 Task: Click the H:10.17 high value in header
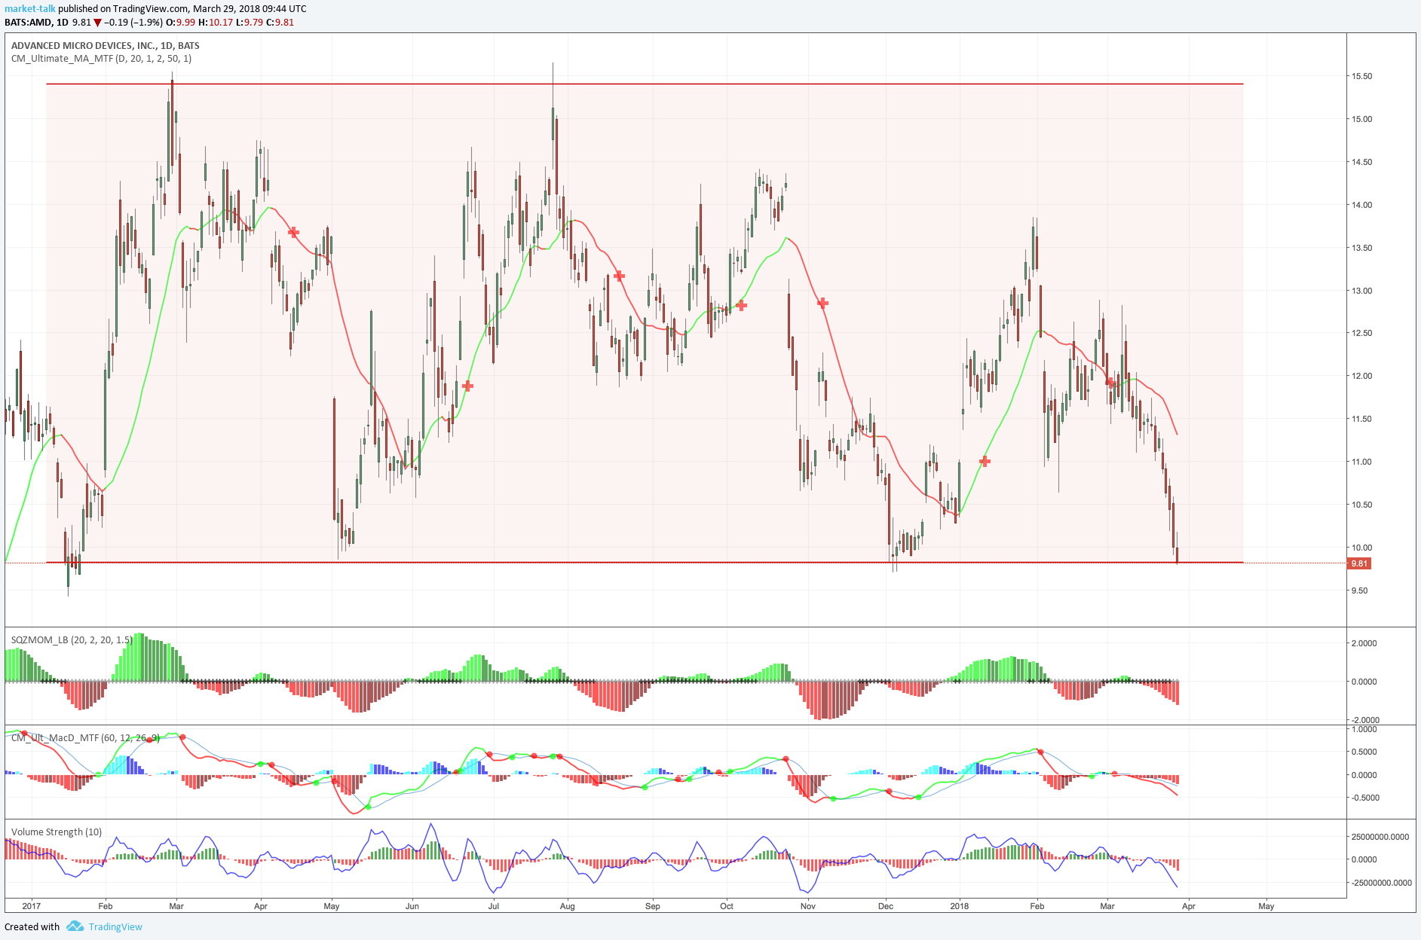click(x=216, y=22)
